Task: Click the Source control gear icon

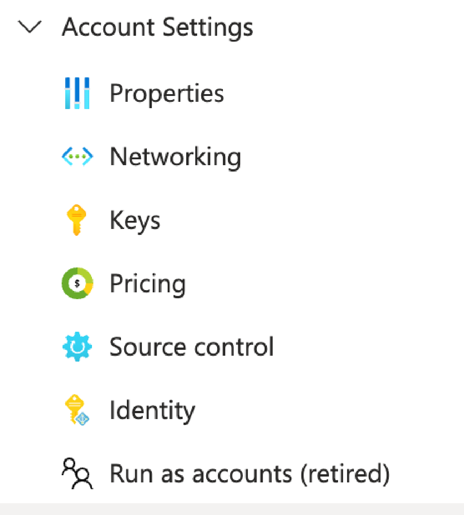Action: 77,346
